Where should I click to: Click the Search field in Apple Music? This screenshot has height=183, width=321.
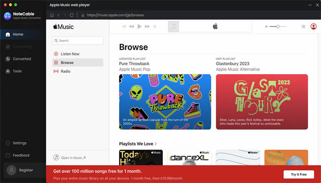click(78, 41)
